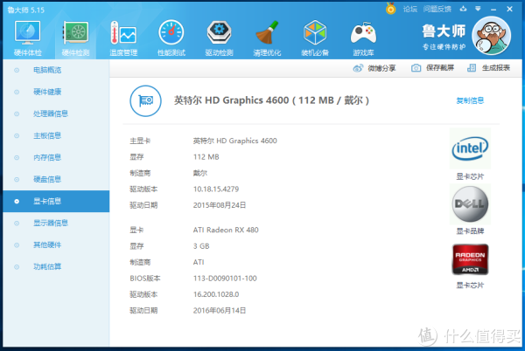Open 论坛 forum link in title bar
Screen dimensions: 525x351
click(409, 10)
